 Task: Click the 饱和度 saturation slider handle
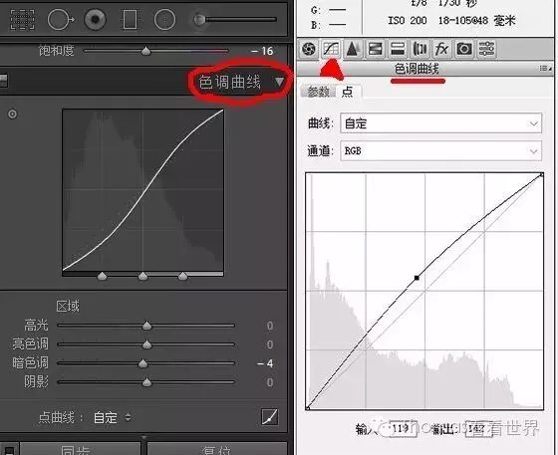click(x=145, y=51)
